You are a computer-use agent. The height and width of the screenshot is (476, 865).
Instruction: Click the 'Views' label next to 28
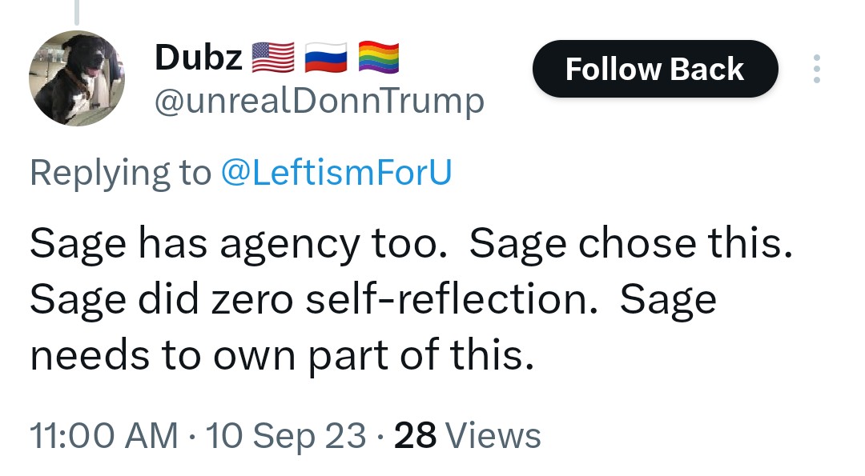(493, 436)
